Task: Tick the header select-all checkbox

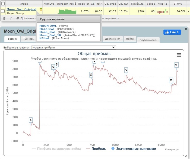Action: pyautogui.click(x=3, y=4)
